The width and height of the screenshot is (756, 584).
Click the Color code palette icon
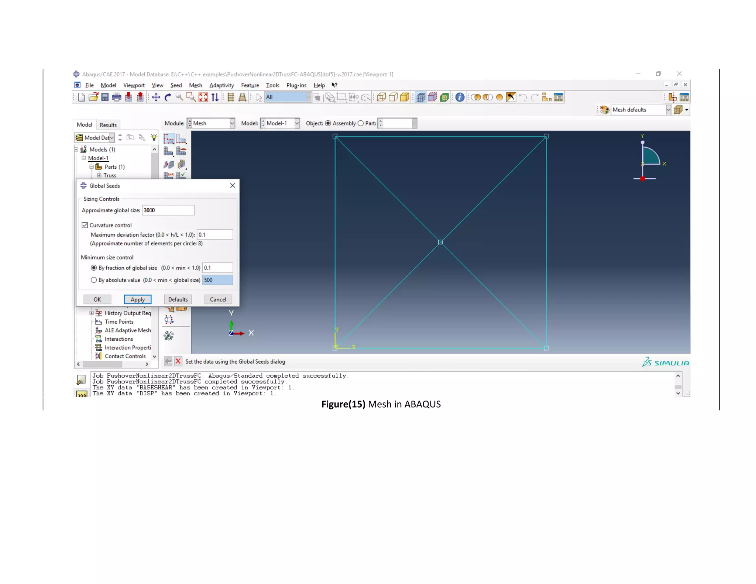(604, 110)
